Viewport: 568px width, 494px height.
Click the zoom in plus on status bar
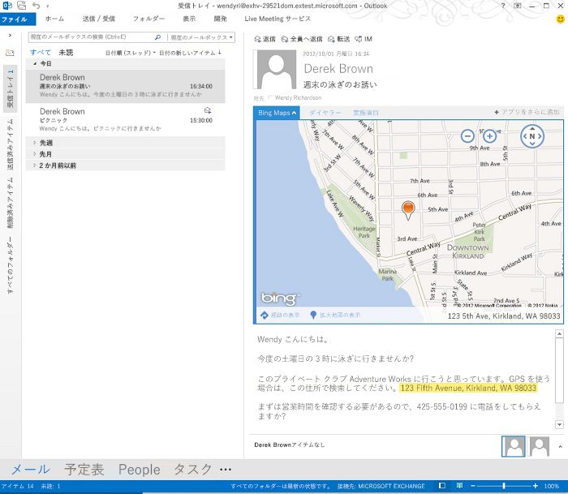pyautogui.click(x=536, y=486)
